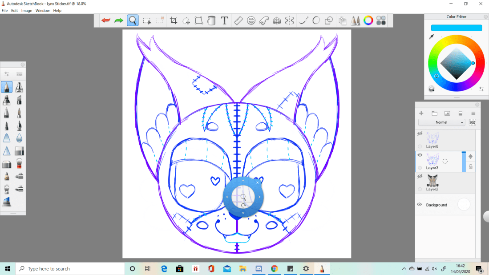Open the Normal blend mode dropdown
The width and height of the screenshot is (489, 275).
441,122
